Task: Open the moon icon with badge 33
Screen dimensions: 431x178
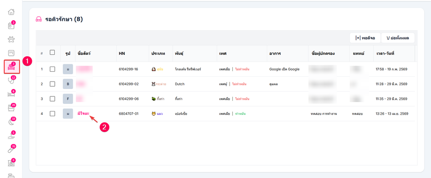Action: (x=11, y=122)
